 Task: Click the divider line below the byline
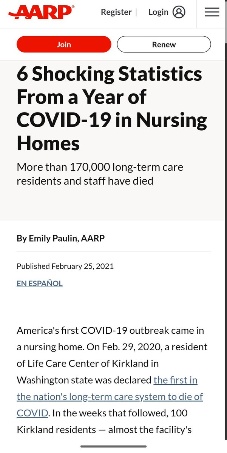point(113,251)
